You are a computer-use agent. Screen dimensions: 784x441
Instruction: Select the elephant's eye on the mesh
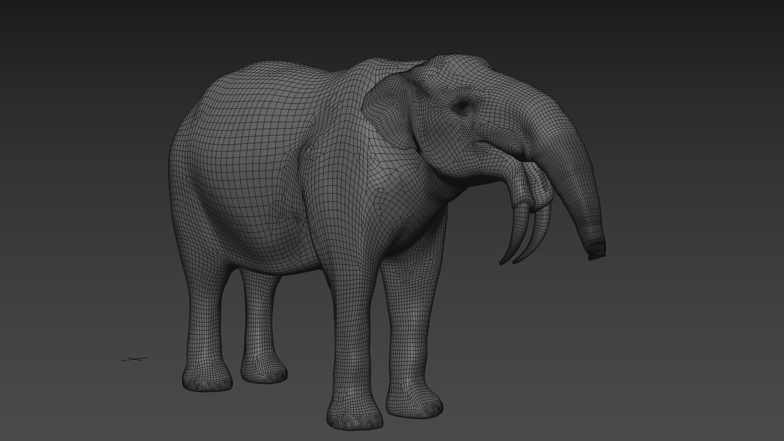[x=463, y=106]
